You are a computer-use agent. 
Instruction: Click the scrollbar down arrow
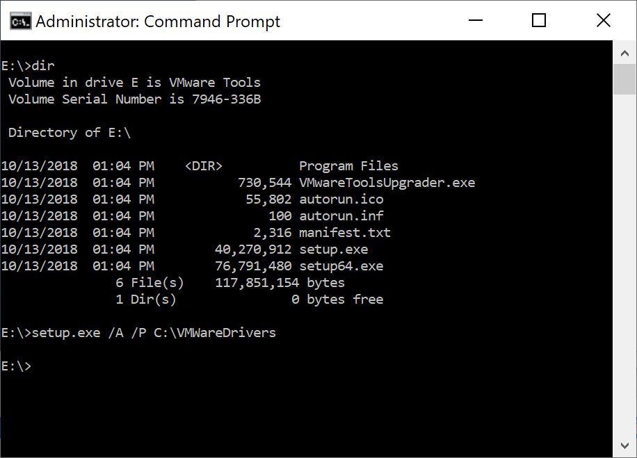point(624,445)
